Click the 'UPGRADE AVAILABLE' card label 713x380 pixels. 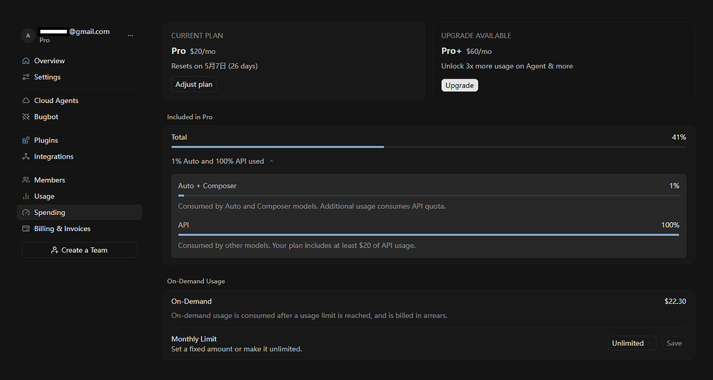(x=476, y=35)
